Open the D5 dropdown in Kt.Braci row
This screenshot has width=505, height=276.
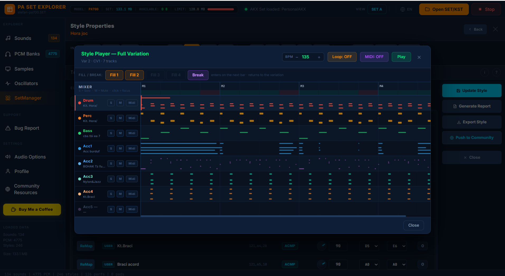click(x=369, y=246)
